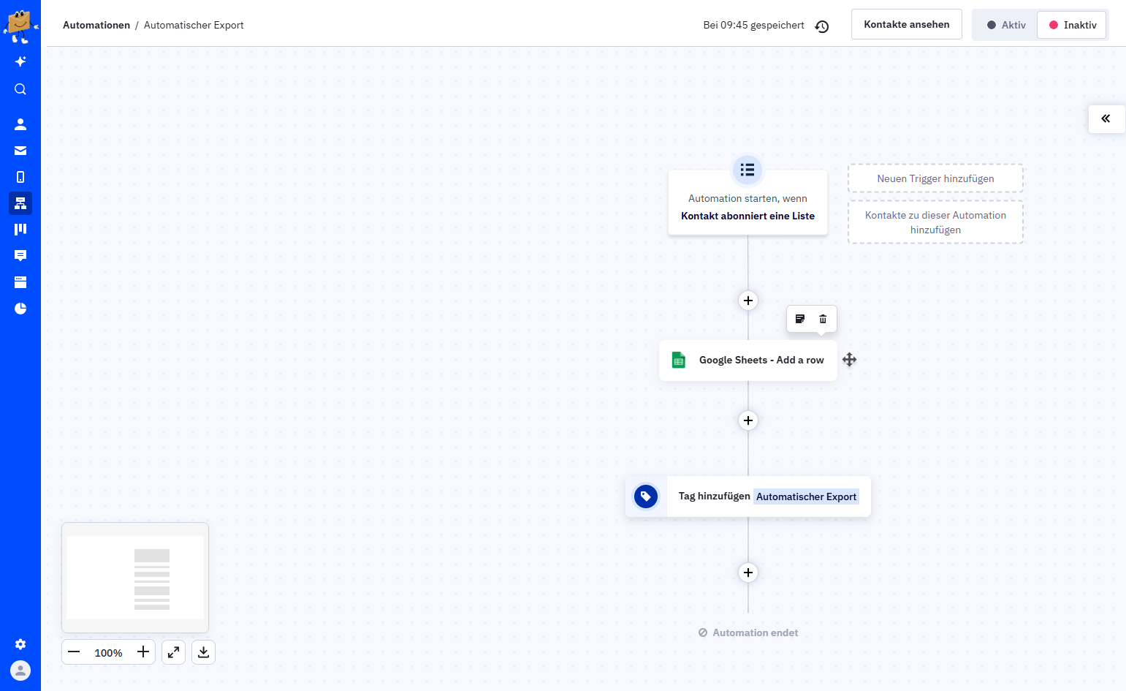Click the Bei 09:45 gespeichert status
This screenshot has width=1126, height=691.
pyautogui.click(x=753, y=25)
